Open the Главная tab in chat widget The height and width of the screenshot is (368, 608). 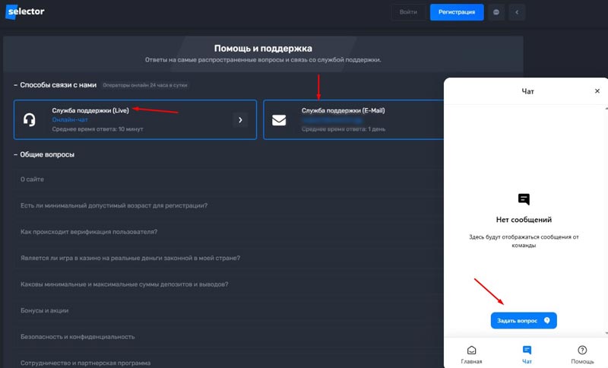(x=471, y=354)
